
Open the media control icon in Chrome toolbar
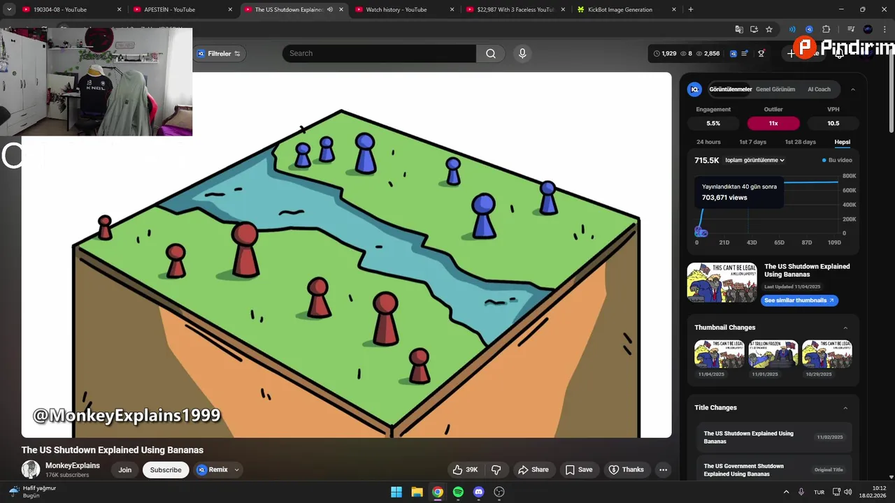pos(851,29)
